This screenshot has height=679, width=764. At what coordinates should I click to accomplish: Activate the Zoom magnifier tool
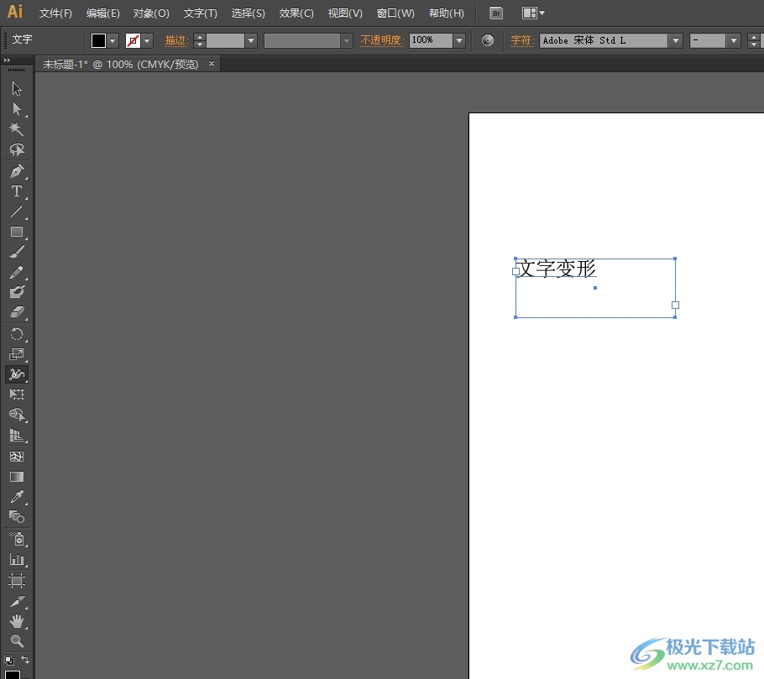[16, 641]
